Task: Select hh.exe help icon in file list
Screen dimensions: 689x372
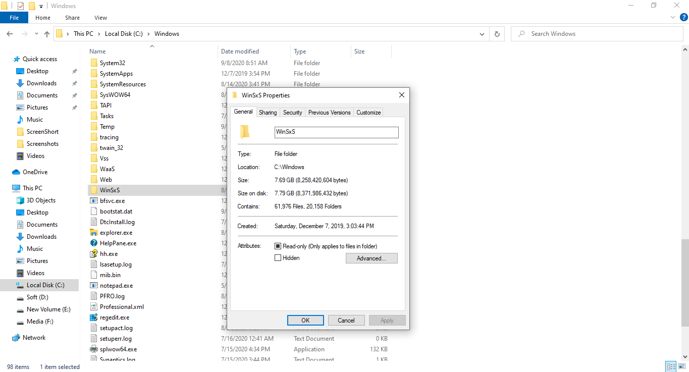Action: pyautogui.click(x=93, y=254)
